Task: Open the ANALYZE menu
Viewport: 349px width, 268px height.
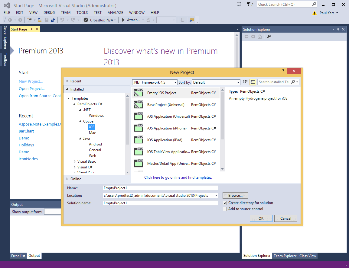Action: pyautogui.click(x=115, y=13)
